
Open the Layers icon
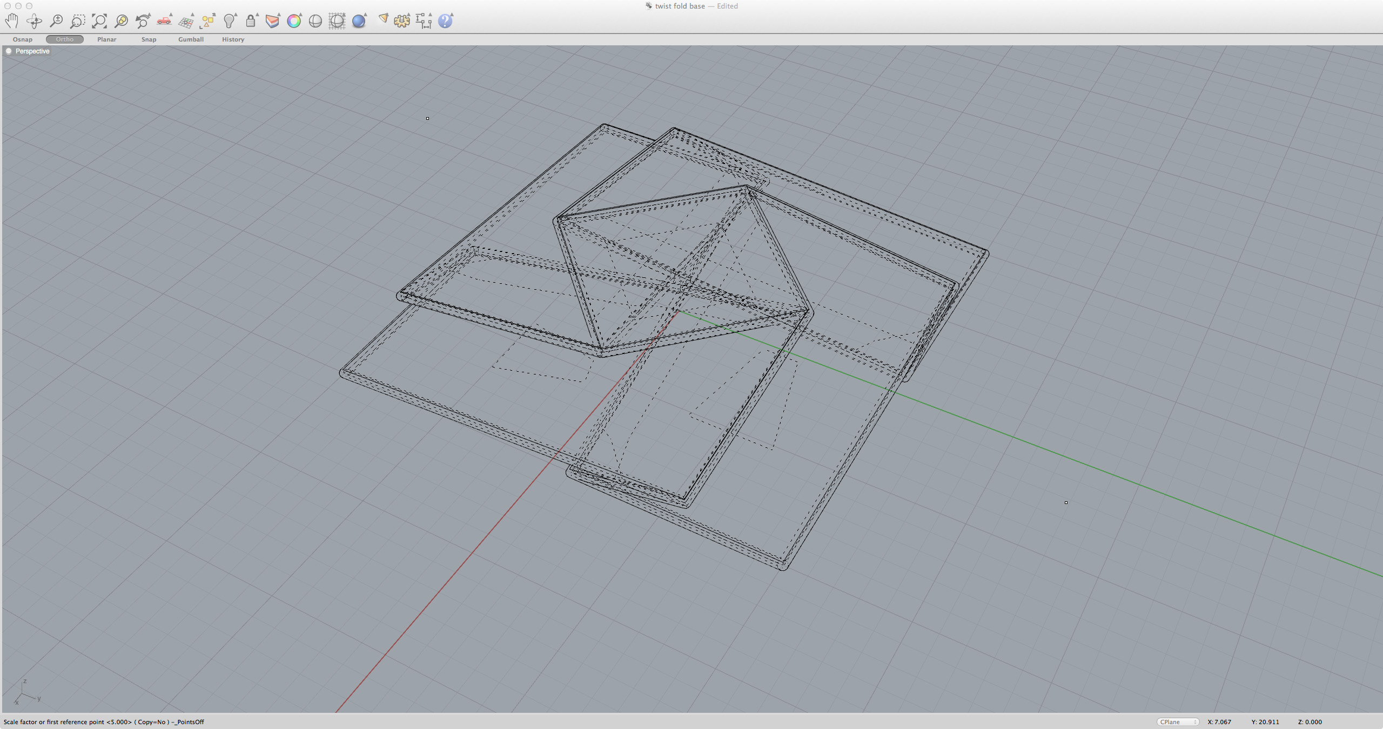coord(272,21)
